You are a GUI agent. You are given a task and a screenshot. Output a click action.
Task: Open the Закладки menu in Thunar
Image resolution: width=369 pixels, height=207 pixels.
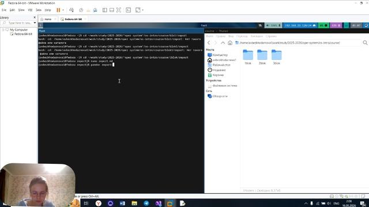pyautogui.click(x=257, y=36)
